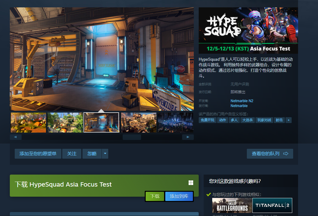Image resolution: width=318 pixels, height=216 pixels.
Task: Select the 射击 tag
Action: coord(279,120)
